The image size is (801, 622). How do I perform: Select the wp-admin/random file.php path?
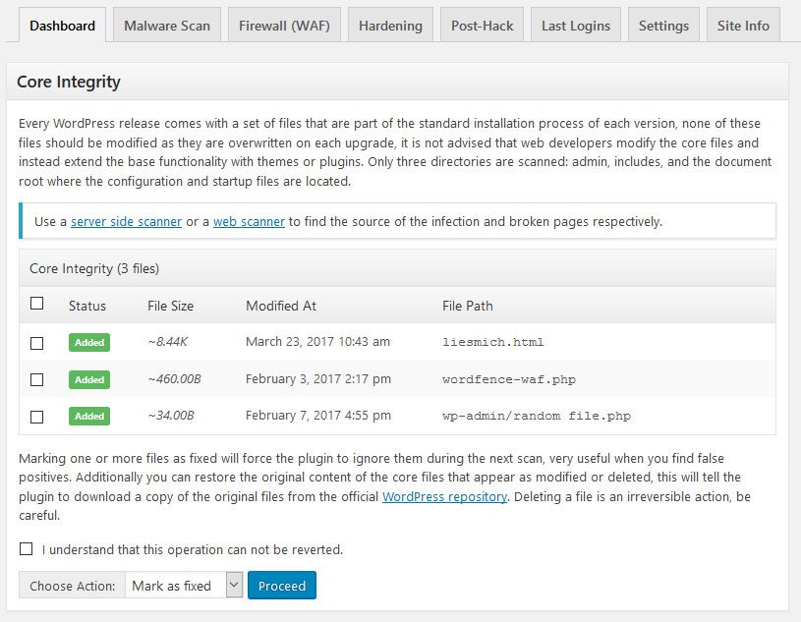537,416
